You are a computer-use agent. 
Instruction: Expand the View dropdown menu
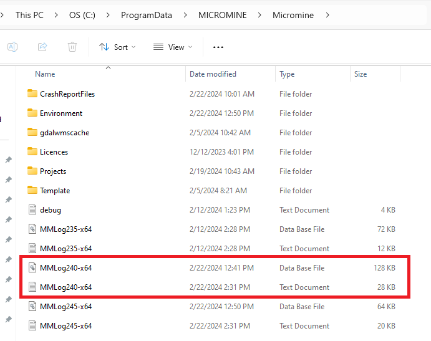173,47
